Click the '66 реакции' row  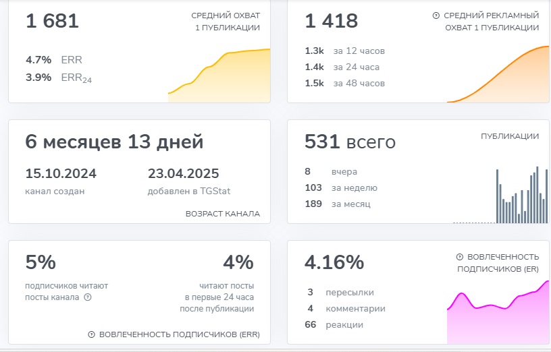(334, 324)
